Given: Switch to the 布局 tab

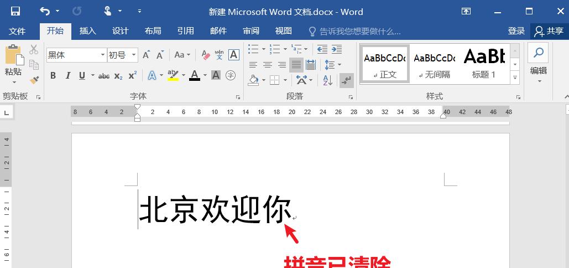Looking at the screenshot, I should (153, 31).
